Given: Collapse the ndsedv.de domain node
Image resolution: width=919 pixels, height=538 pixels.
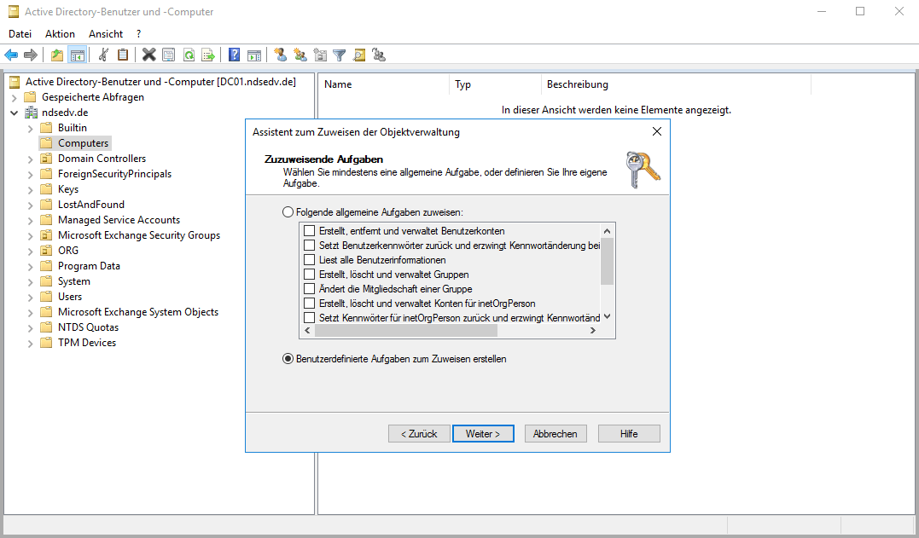Looking at the screenshot, I should [14, 113].
